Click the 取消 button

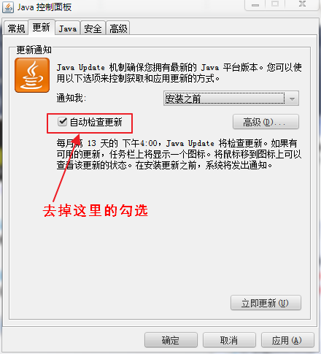pyautogui.click(x=229, y=340)
